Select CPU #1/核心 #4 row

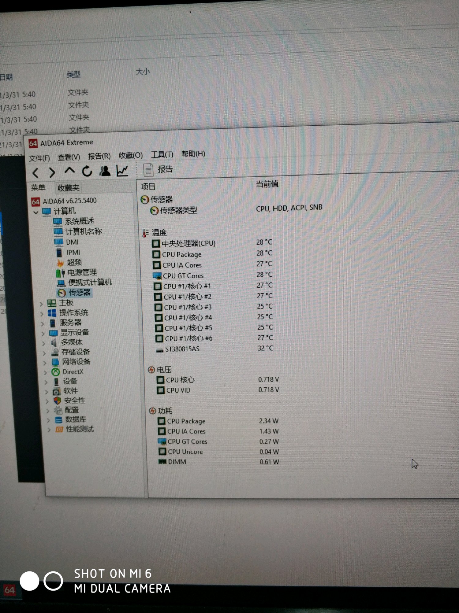(x=214, y=317)
